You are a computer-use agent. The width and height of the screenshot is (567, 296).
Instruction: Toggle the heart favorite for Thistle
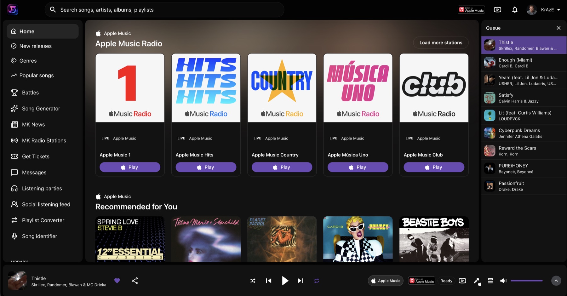tap(117, 281)
